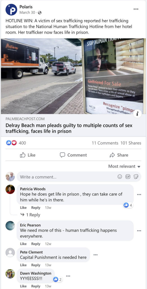The width and height of the screenshot is (147, 289).
Task: Open the sticker picker in comment box
Action: pyautogui.click(x=136, y=177)
